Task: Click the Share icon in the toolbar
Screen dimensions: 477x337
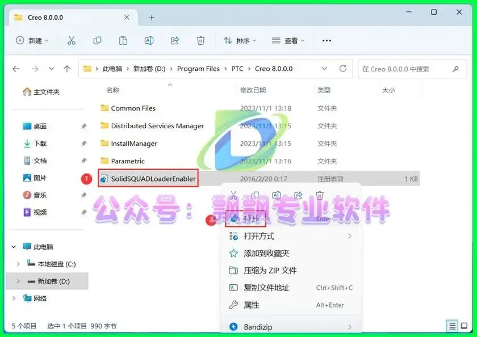Action: (175, 40)
